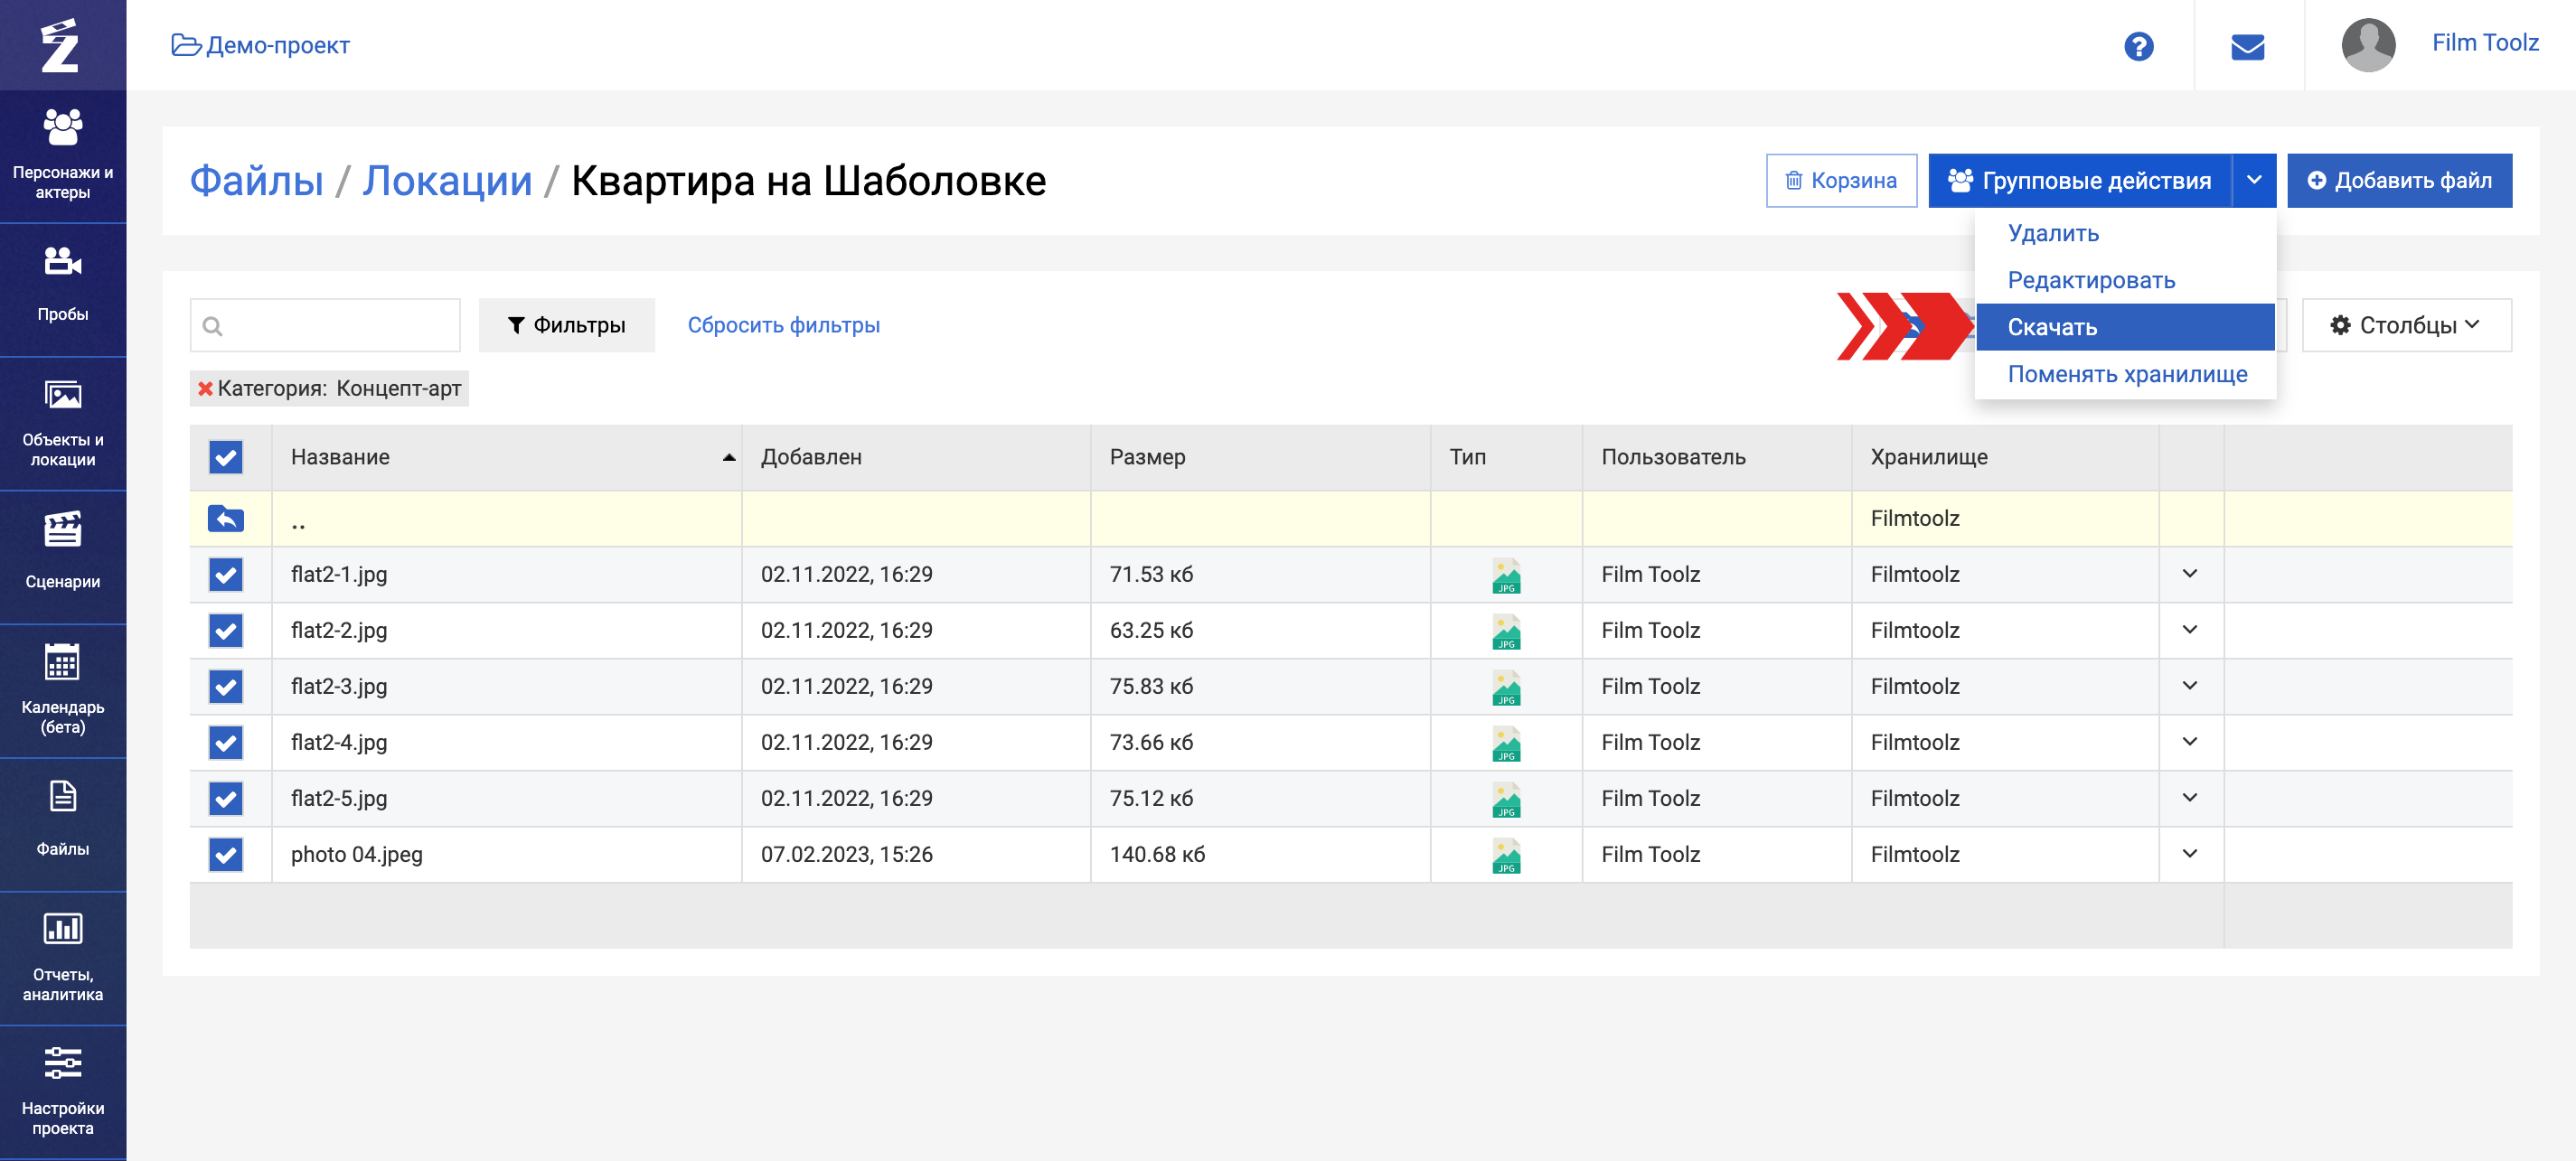Expand row actions chevron for flat2-1.jpg
2576x1161 pixels.
[x=2189, y=574]
